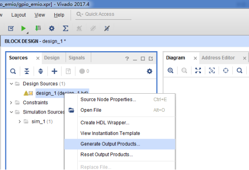249x170 pixels.
Task: Click the green Run arrow toolbar icon
Action: [x=23, y=28]
